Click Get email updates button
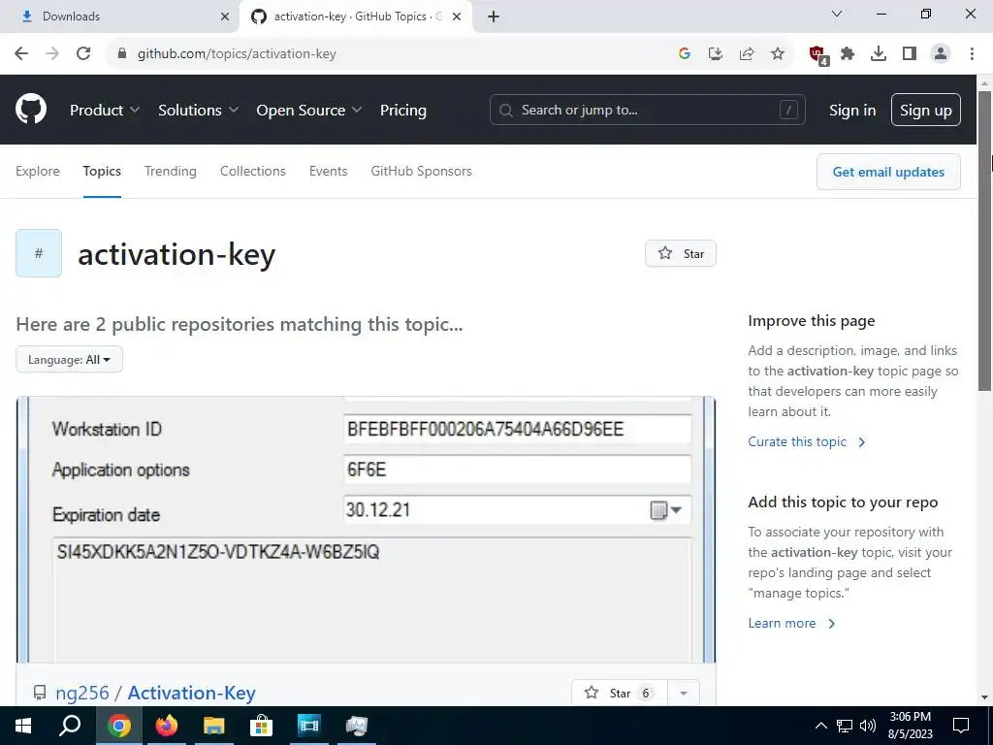The width and height of the screenshot is (993, 745). coord(888,172)
